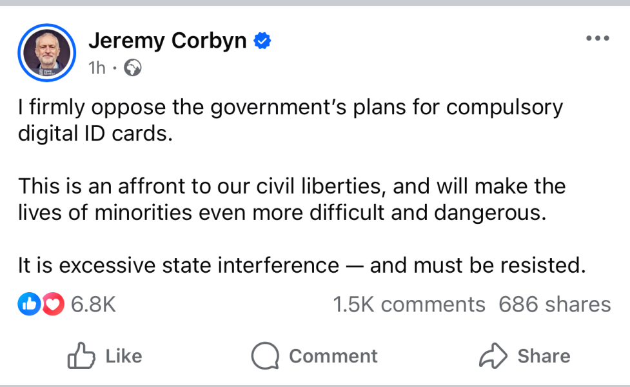Open Jeremy Corbyn's profile via his name
This screenshot has width=630, height=387.
tap(169, 40)
